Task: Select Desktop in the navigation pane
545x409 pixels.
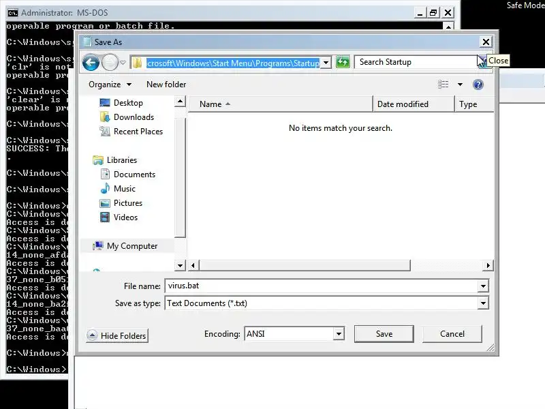Action: click(128, 103)
